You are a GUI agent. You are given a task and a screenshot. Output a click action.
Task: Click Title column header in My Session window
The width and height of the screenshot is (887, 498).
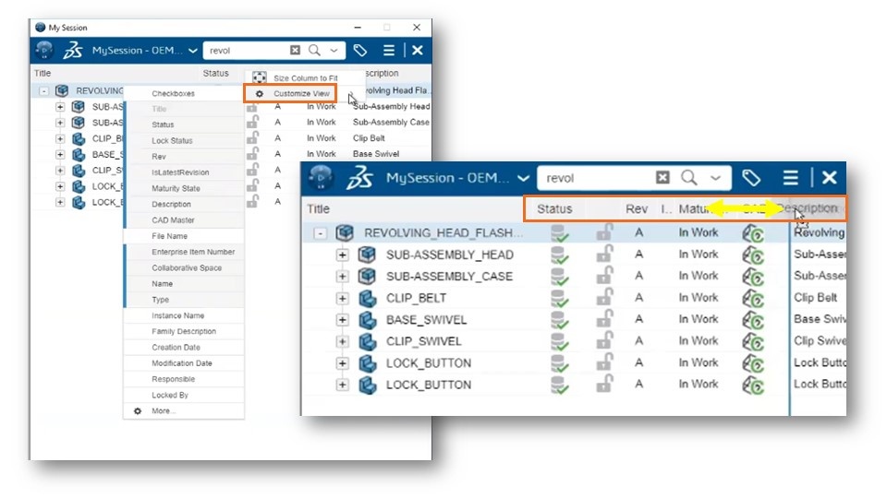point(43,74)
